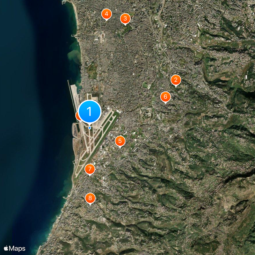Choose orange pin 5 east of airport

pos(120,141)
